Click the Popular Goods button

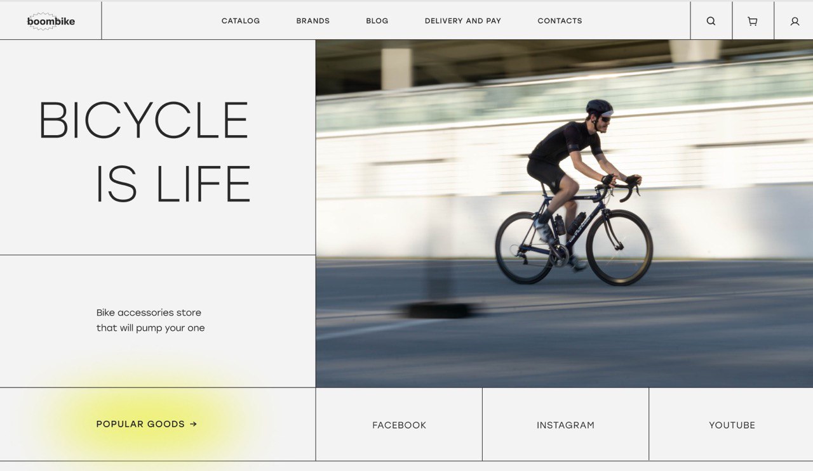[x=147, y=424]
